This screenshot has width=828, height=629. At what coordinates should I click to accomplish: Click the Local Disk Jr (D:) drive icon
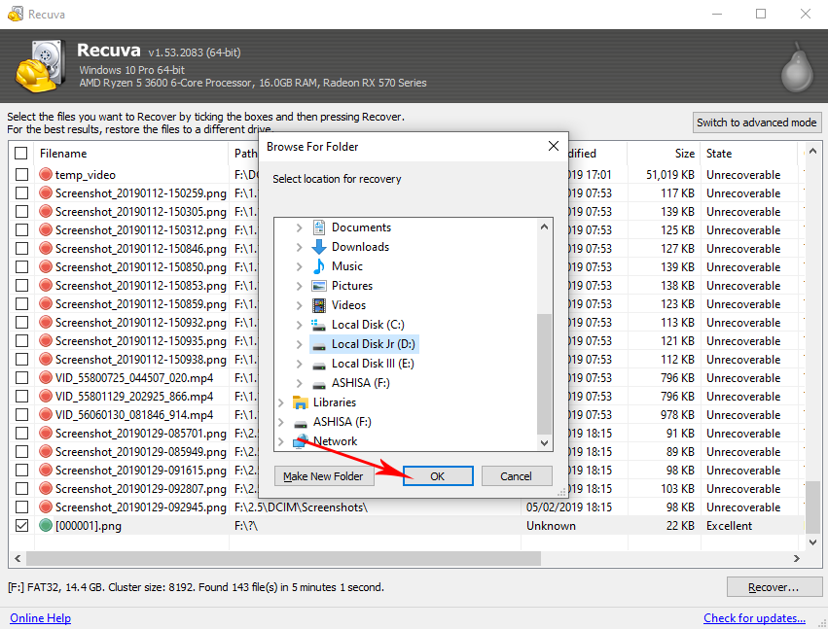[x=318, y=346]
